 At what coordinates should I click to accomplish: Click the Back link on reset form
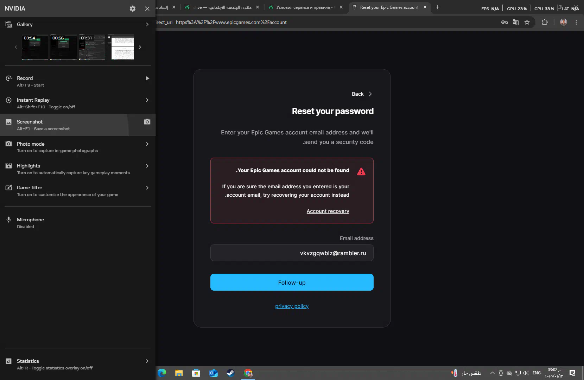(x=362, y=94)
